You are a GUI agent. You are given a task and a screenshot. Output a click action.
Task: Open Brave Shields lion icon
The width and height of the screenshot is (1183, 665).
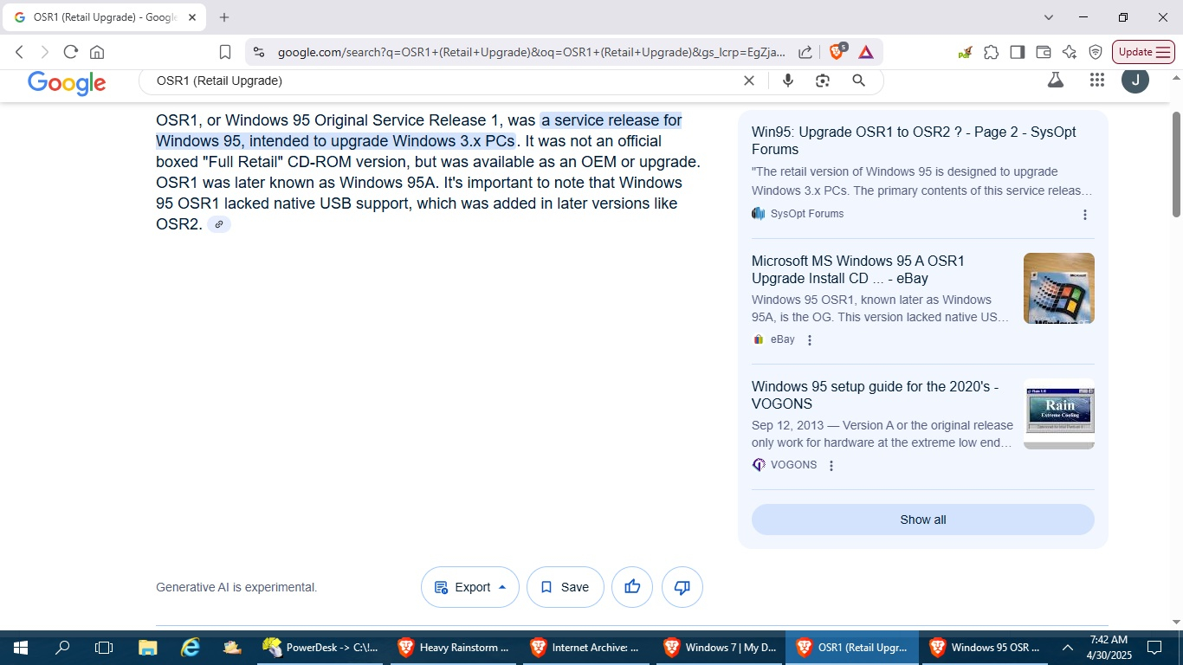coord(837,52)
